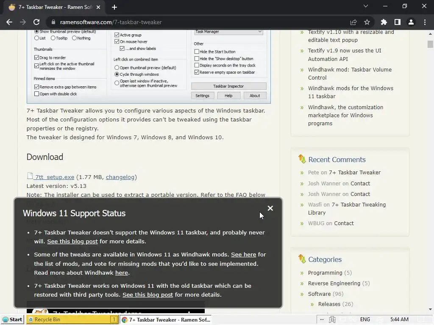Click the vertical scrollbar thumb
The width and height of the screenshot is (434, 325).
click(x=430, y=44)
